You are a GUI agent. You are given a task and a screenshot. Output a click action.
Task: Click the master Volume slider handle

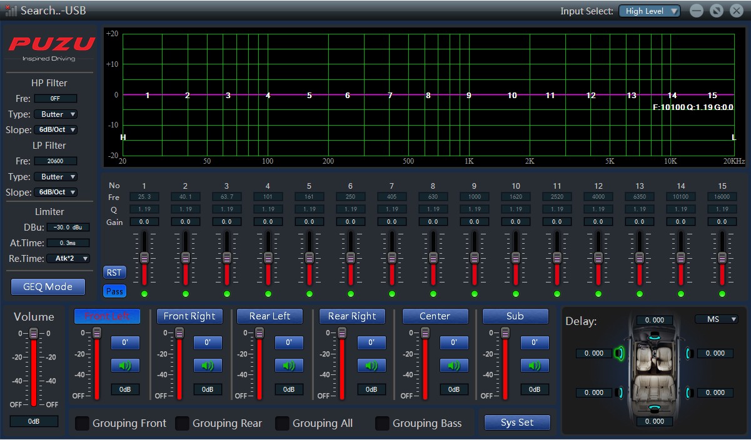34,333
